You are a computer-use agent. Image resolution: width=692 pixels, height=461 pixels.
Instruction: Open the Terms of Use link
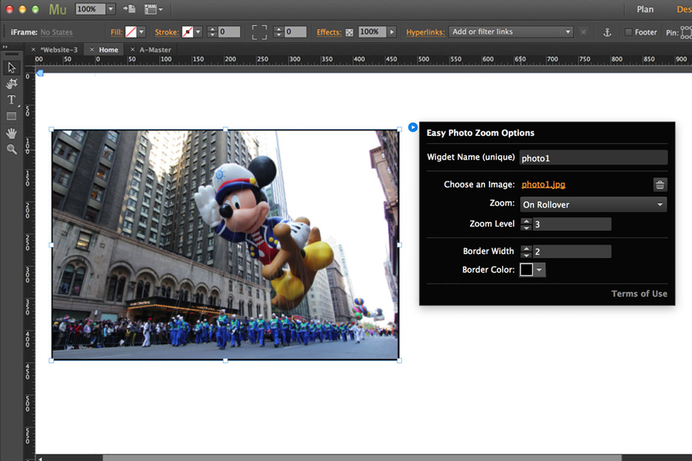coord(639,294)
